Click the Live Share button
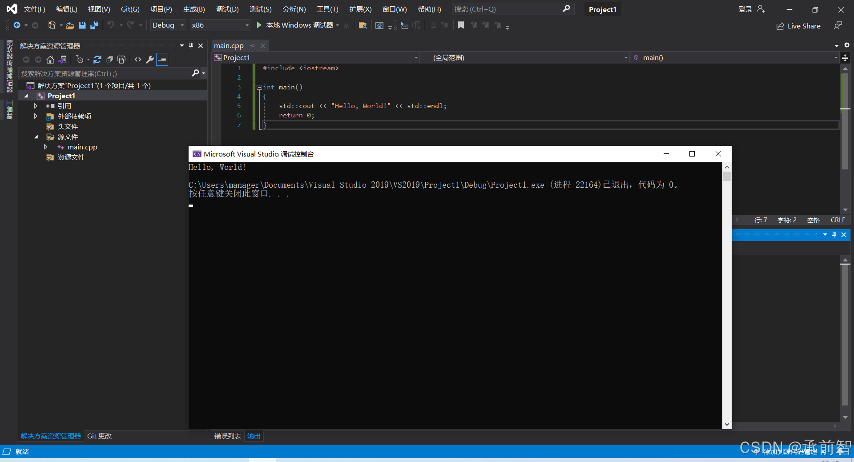 [798, 26]
